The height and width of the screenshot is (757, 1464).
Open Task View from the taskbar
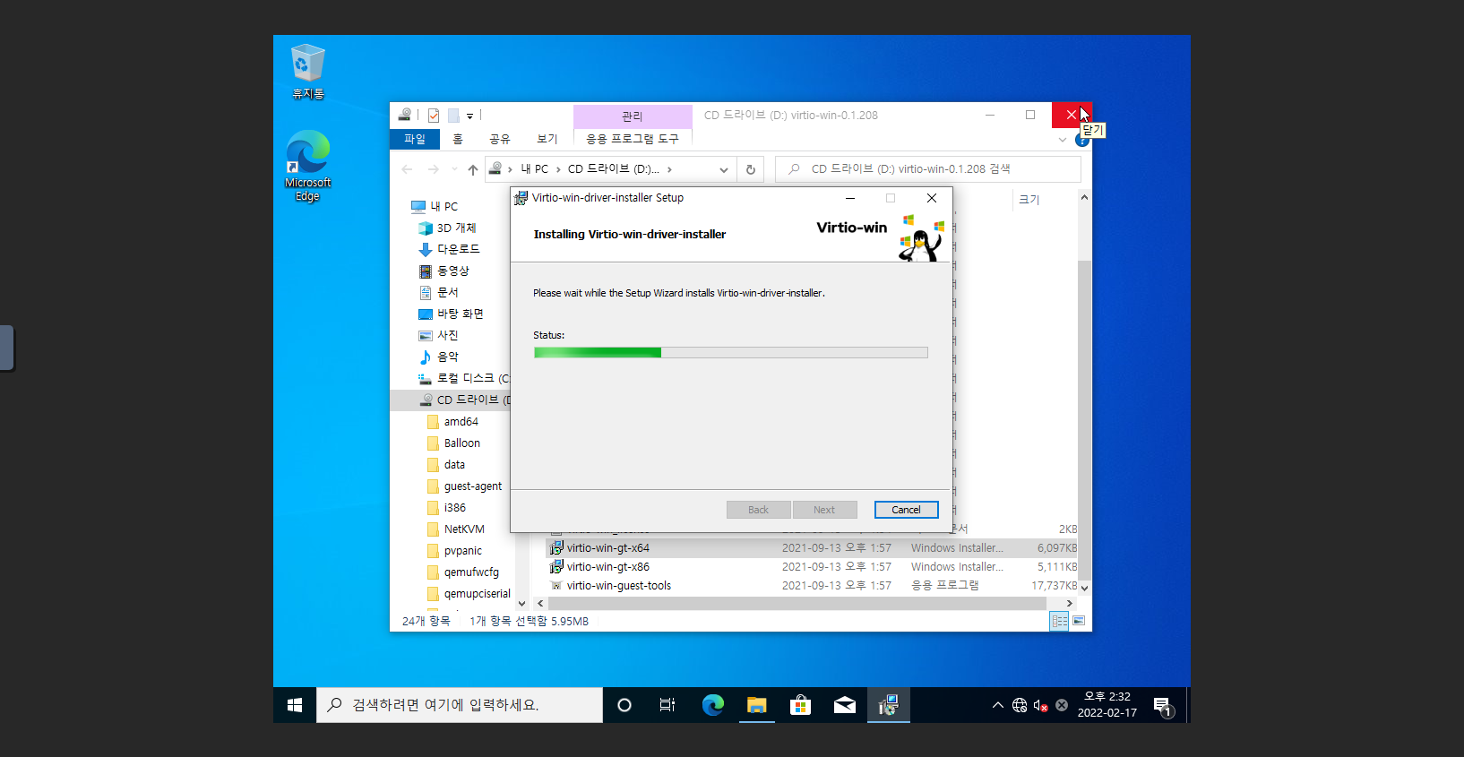[667, 705]
